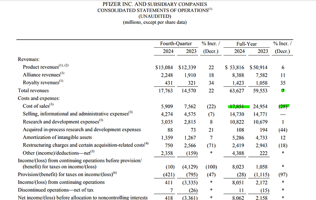Viewport: 316px width, 200px height.
Task: Click full-year 2024 income before taxes 8,023
Action: coord(238,167)
